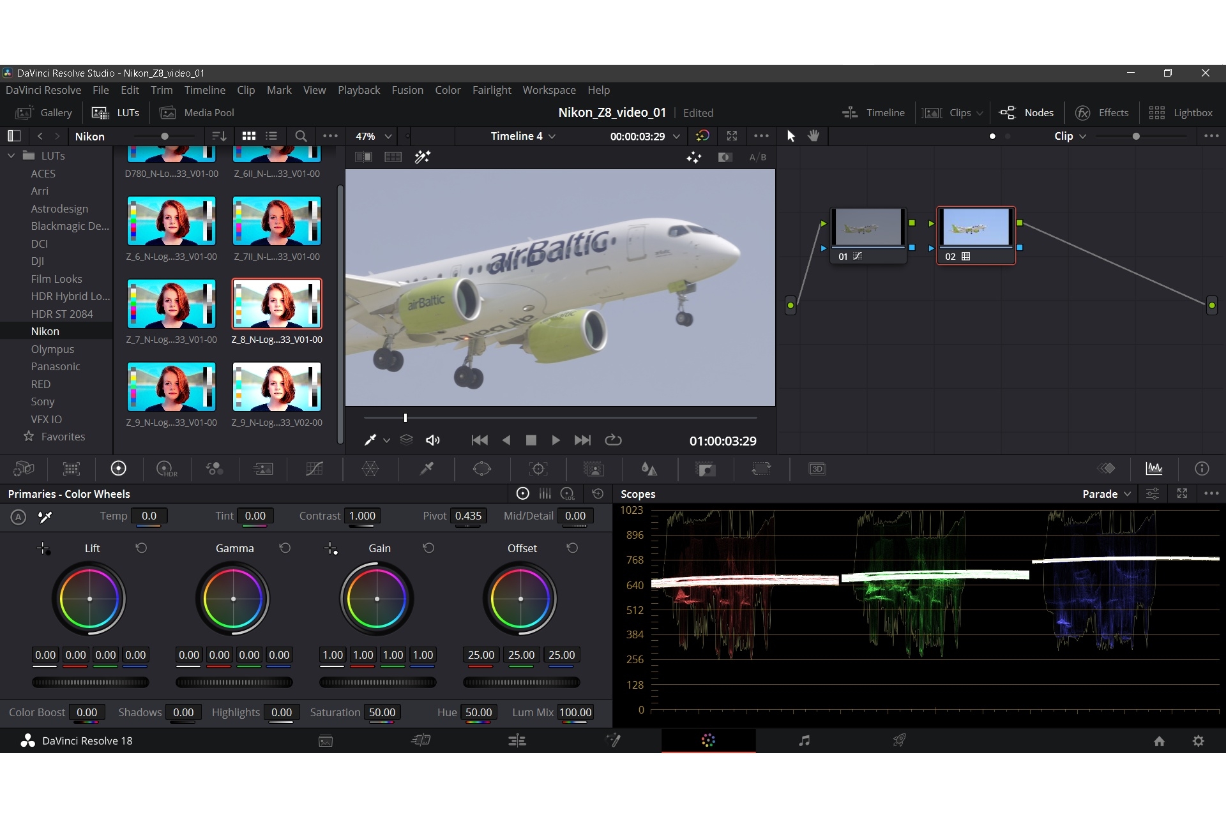Click the viewer playhead scrubber bar
This screenshot has height=817, width=1226.
coord(560,417)
